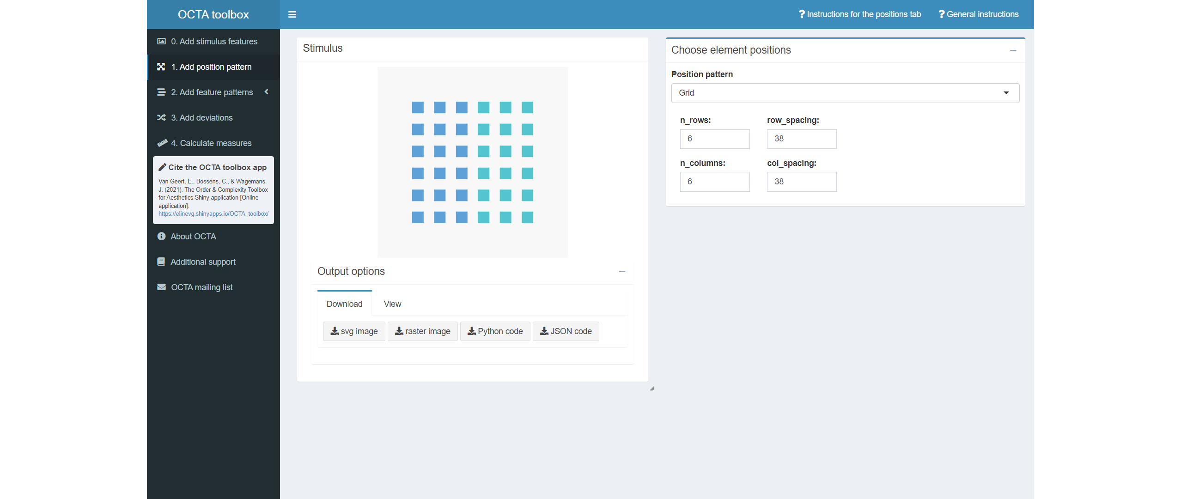Viewport: 1181px width, 499px height.
Task: Click the ruler icon beside Calculate measures
Action: pos(162,143)
